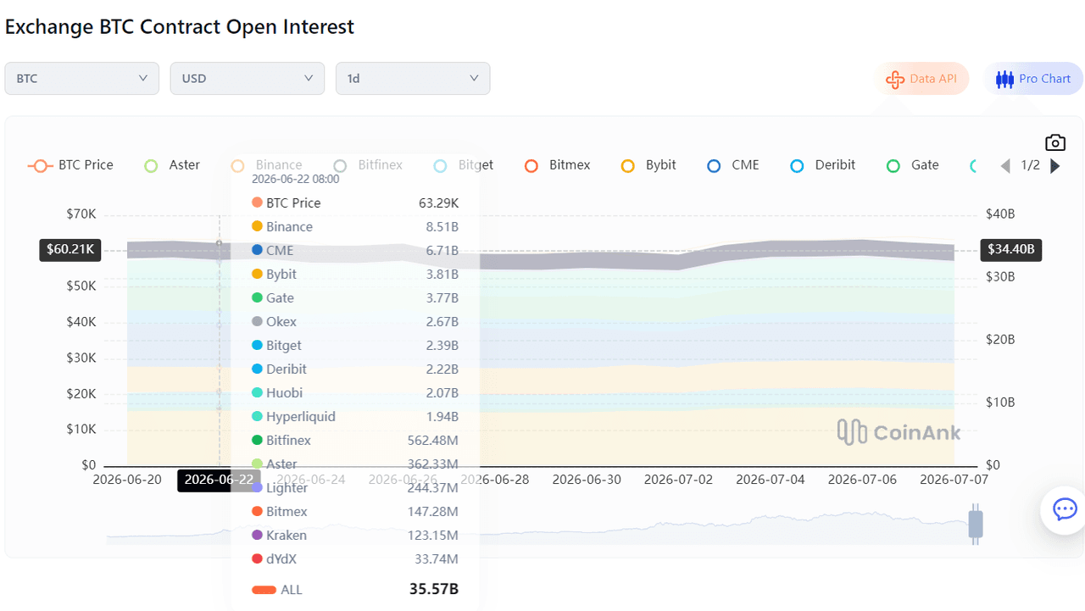Toggle BTC Price legend series
1085x611 pixels.
point(70,165)
